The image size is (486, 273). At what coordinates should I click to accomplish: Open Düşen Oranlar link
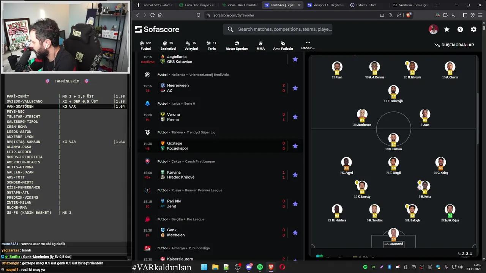pos(454,45)
